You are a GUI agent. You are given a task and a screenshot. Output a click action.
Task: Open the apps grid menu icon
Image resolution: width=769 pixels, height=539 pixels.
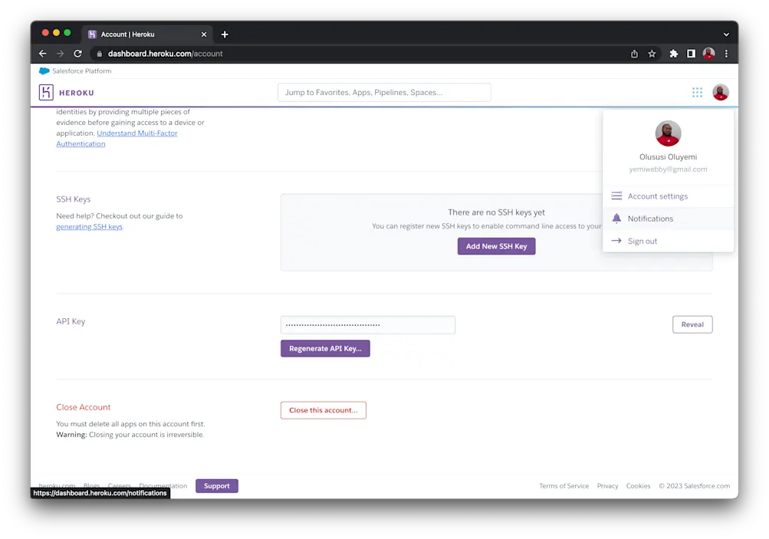tap(697, 92)
